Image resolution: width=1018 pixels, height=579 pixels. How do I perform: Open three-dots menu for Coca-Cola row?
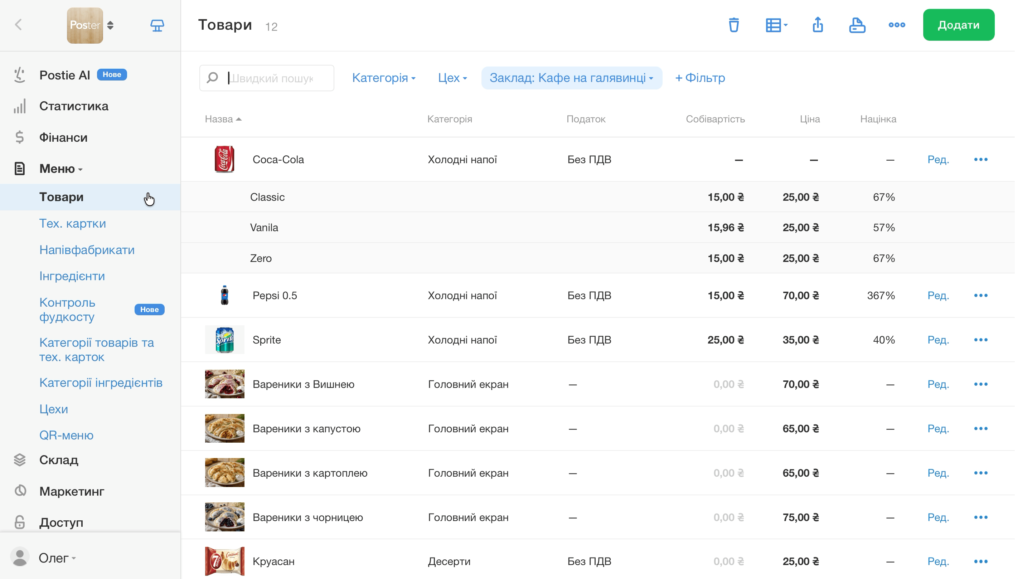981,160
